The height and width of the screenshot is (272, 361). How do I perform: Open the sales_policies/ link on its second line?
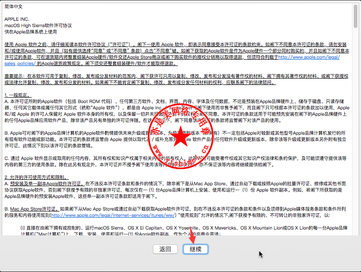pyautogui.click(x=20, y=63)
